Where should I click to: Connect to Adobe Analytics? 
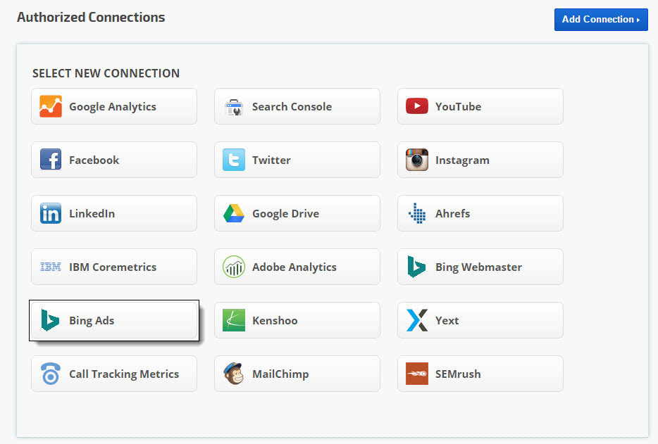click(297, 267)
